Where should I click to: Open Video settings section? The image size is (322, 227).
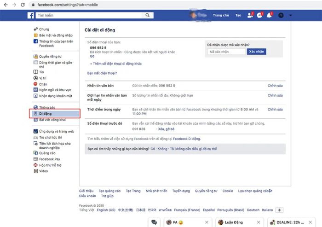coord(43,171)
